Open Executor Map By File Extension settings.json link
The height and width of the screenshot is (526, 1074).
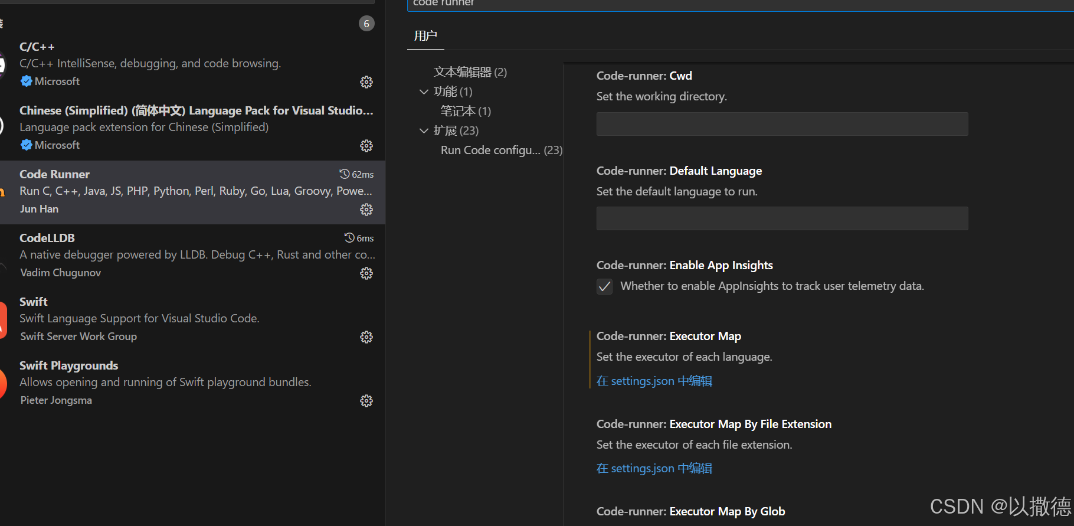tap(654, 468)
